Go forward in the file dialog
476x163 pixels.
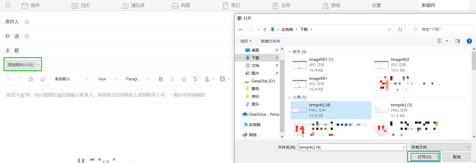click(251, 30)
